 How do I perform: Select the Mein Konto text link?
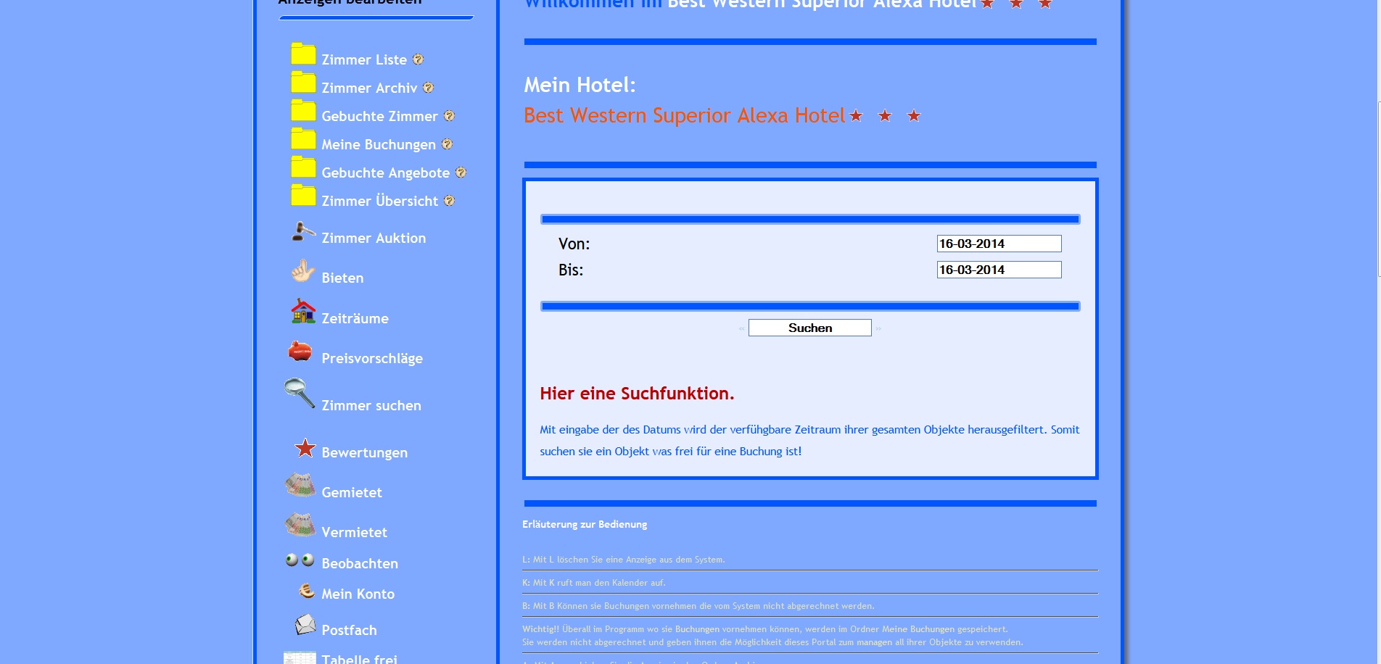358,594
